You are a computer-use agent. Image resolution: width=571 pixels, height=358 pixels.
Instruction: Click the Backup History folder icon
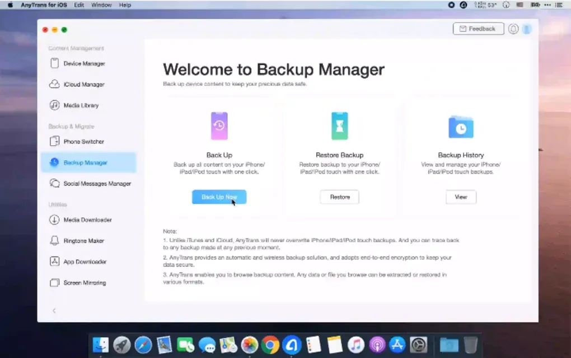point(461,127)
